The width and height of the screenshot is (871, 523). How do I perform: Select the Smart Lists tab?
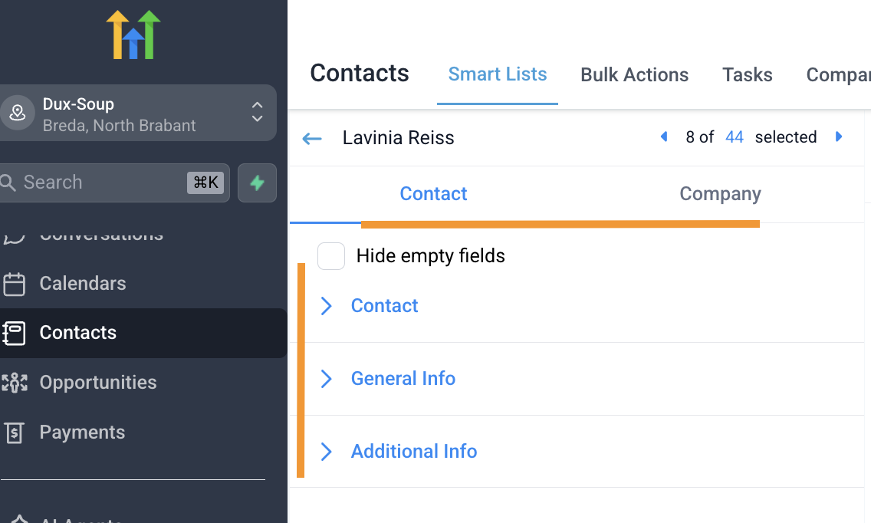tap(498, 74)
